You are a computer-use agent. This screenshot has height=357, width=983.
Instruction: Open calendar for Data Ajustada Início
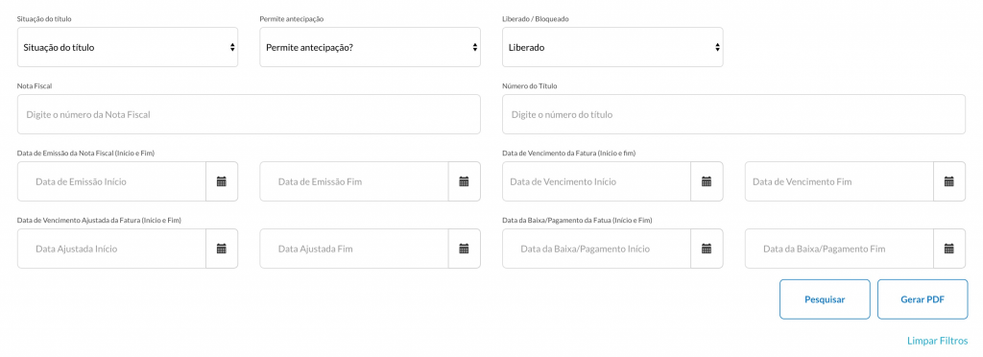point(222,249)
